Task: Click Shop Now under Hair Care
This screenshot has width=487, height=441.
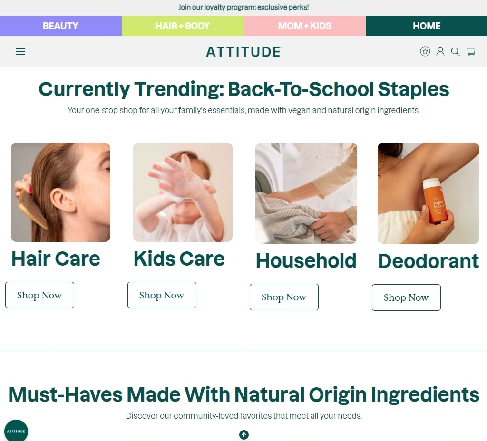Action: click(39, 295)
